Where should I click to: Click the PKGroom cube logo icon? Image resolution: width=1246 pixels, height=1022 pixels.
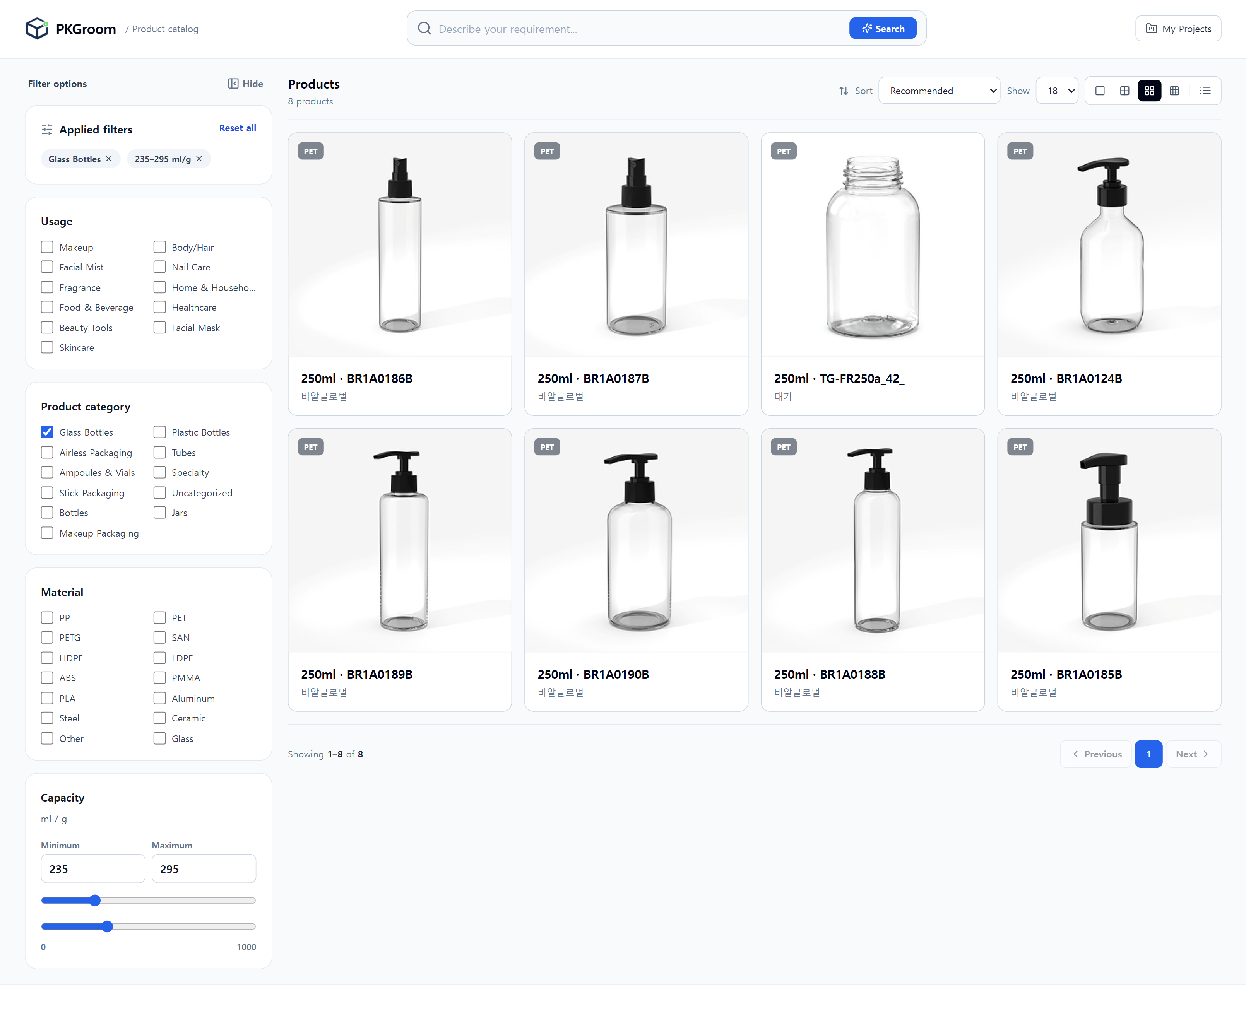[37, 28]
